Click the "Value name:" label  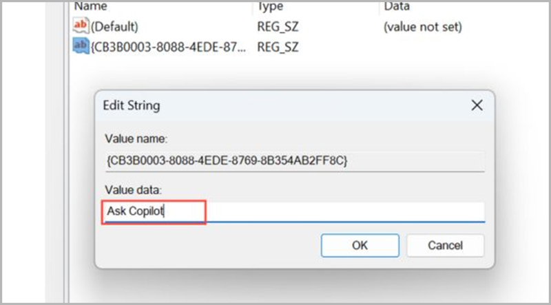tap(136, 139)
